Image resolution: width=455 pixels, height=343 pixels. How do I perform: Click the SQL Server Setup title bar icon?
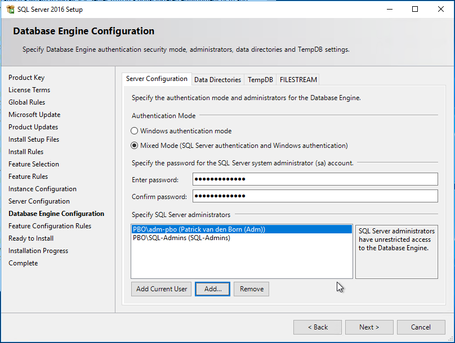tap(11, 9)
